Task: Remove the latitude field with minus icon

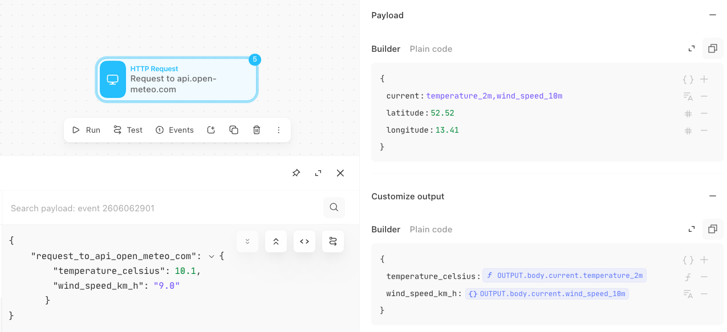Action: (704, 113)
